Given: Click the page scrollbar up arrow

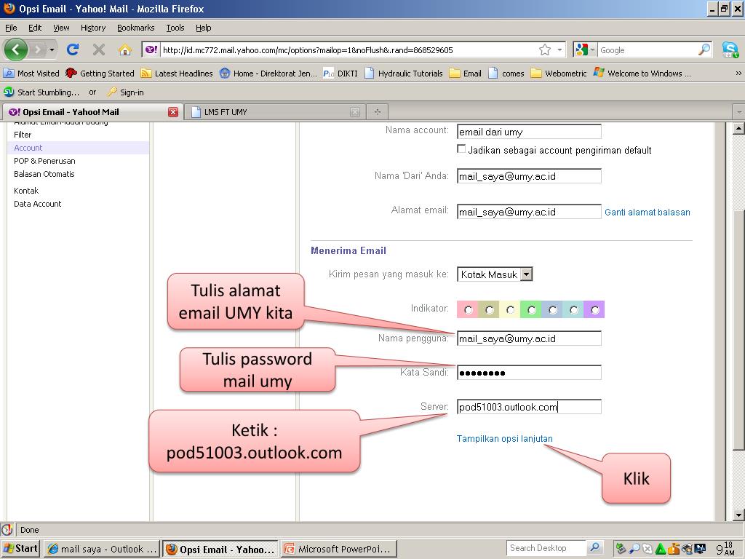Looking at the screenshot, I should (738, 128).
